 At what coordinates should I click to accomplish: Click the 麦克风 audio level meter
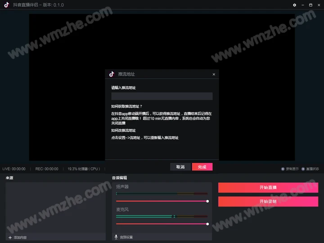tap(162, 216)
